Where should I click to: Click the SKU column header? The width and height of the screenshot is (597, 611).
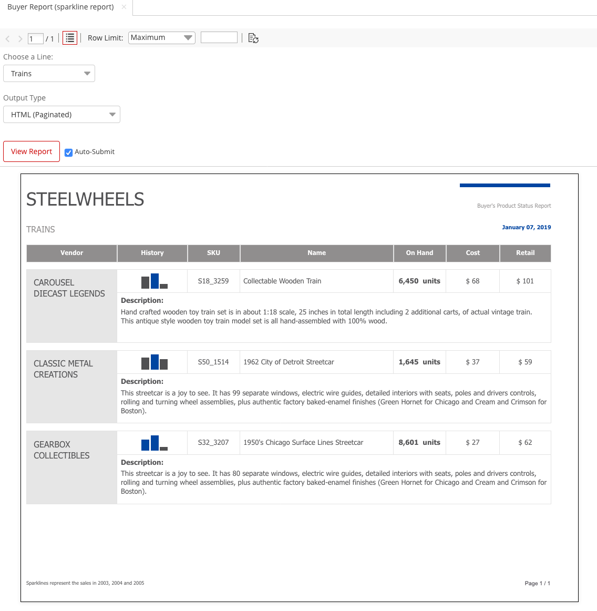pyautogui.click(x=213, y=253)
